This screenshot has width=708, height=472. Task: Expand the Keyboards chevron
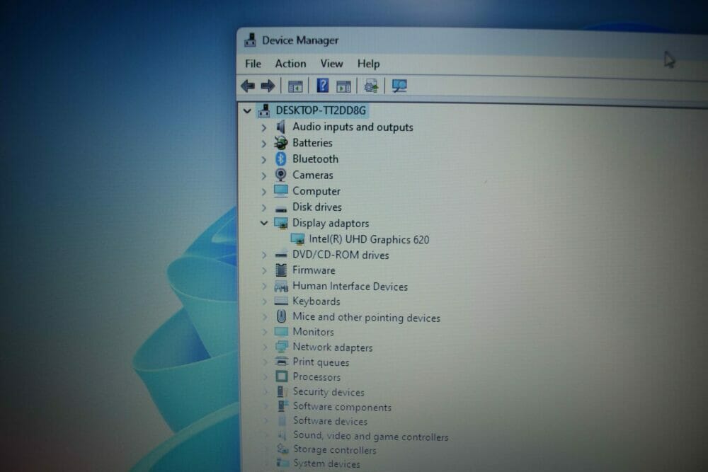pyautogui.click(x=265, y=301)
